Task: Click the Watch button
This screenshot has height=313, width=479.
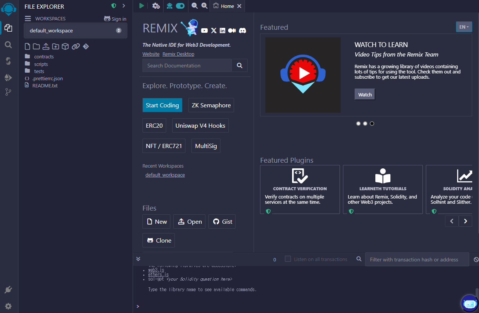Action: tap(365, 95)
